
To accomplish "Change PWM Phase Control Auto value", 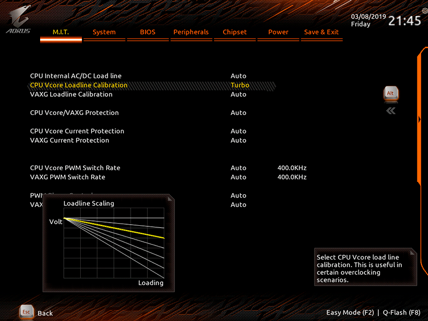I will pyautogui.click(x=238, y=195).
